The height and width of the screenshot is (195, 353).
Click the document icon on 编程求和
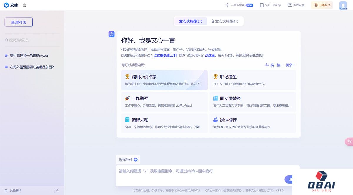coord(127,120)
